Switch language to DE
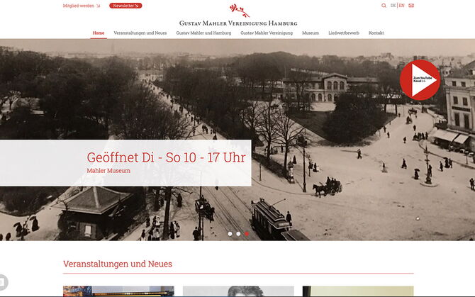Image resolution: width=475 pixels, height=297 pixels. click(x=393, y=6)
